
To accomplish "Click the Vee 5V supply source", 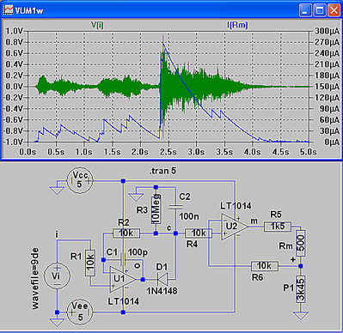I will [80, 312].
